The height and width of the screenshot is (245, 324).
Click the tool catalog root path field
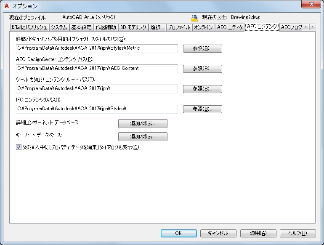[x=97, y=89]
